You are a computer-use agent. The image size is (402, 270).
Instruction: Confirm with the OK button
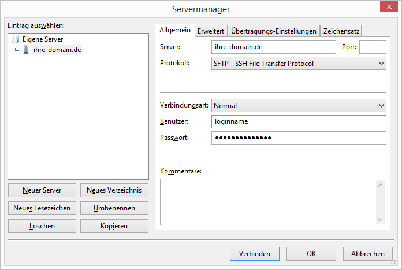coord(311,254)
